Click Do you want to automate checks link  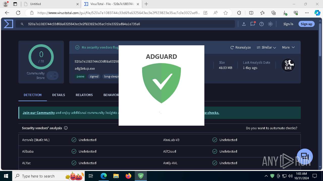pos(272,128)
